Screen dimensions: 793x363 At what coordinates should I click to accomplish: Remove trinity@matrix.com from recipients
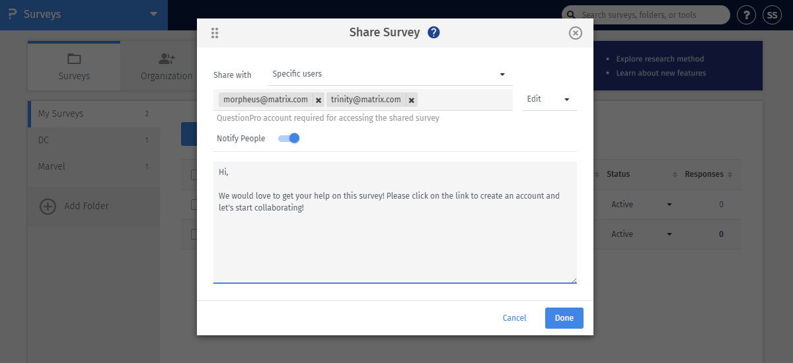[x=411, y=100]
